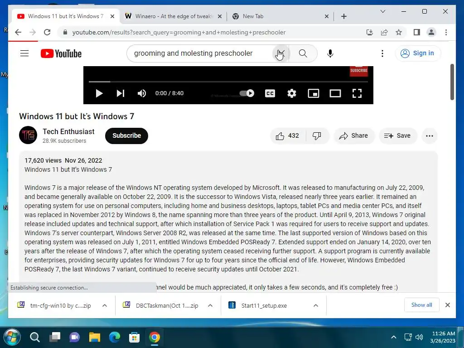This screenshot has height=348, width=464.
Task: Open the tab search chevron dropdown
Action: coord(382,11)
